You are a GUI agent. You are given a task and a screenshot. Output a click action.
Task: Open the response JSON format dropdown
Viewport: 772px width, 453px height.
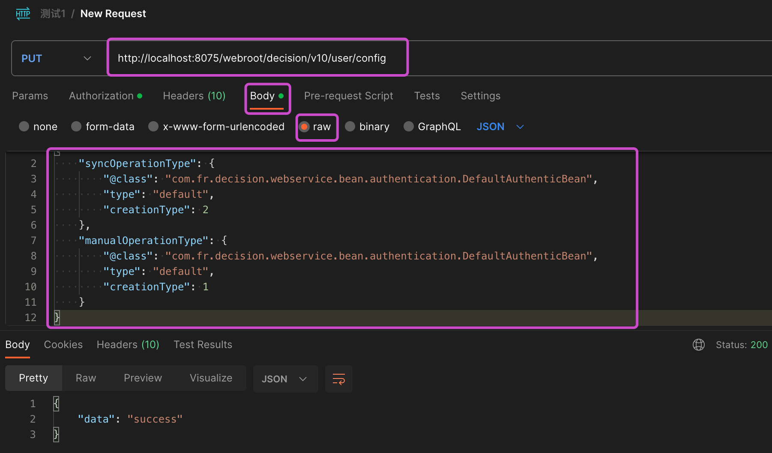[285, 379]
